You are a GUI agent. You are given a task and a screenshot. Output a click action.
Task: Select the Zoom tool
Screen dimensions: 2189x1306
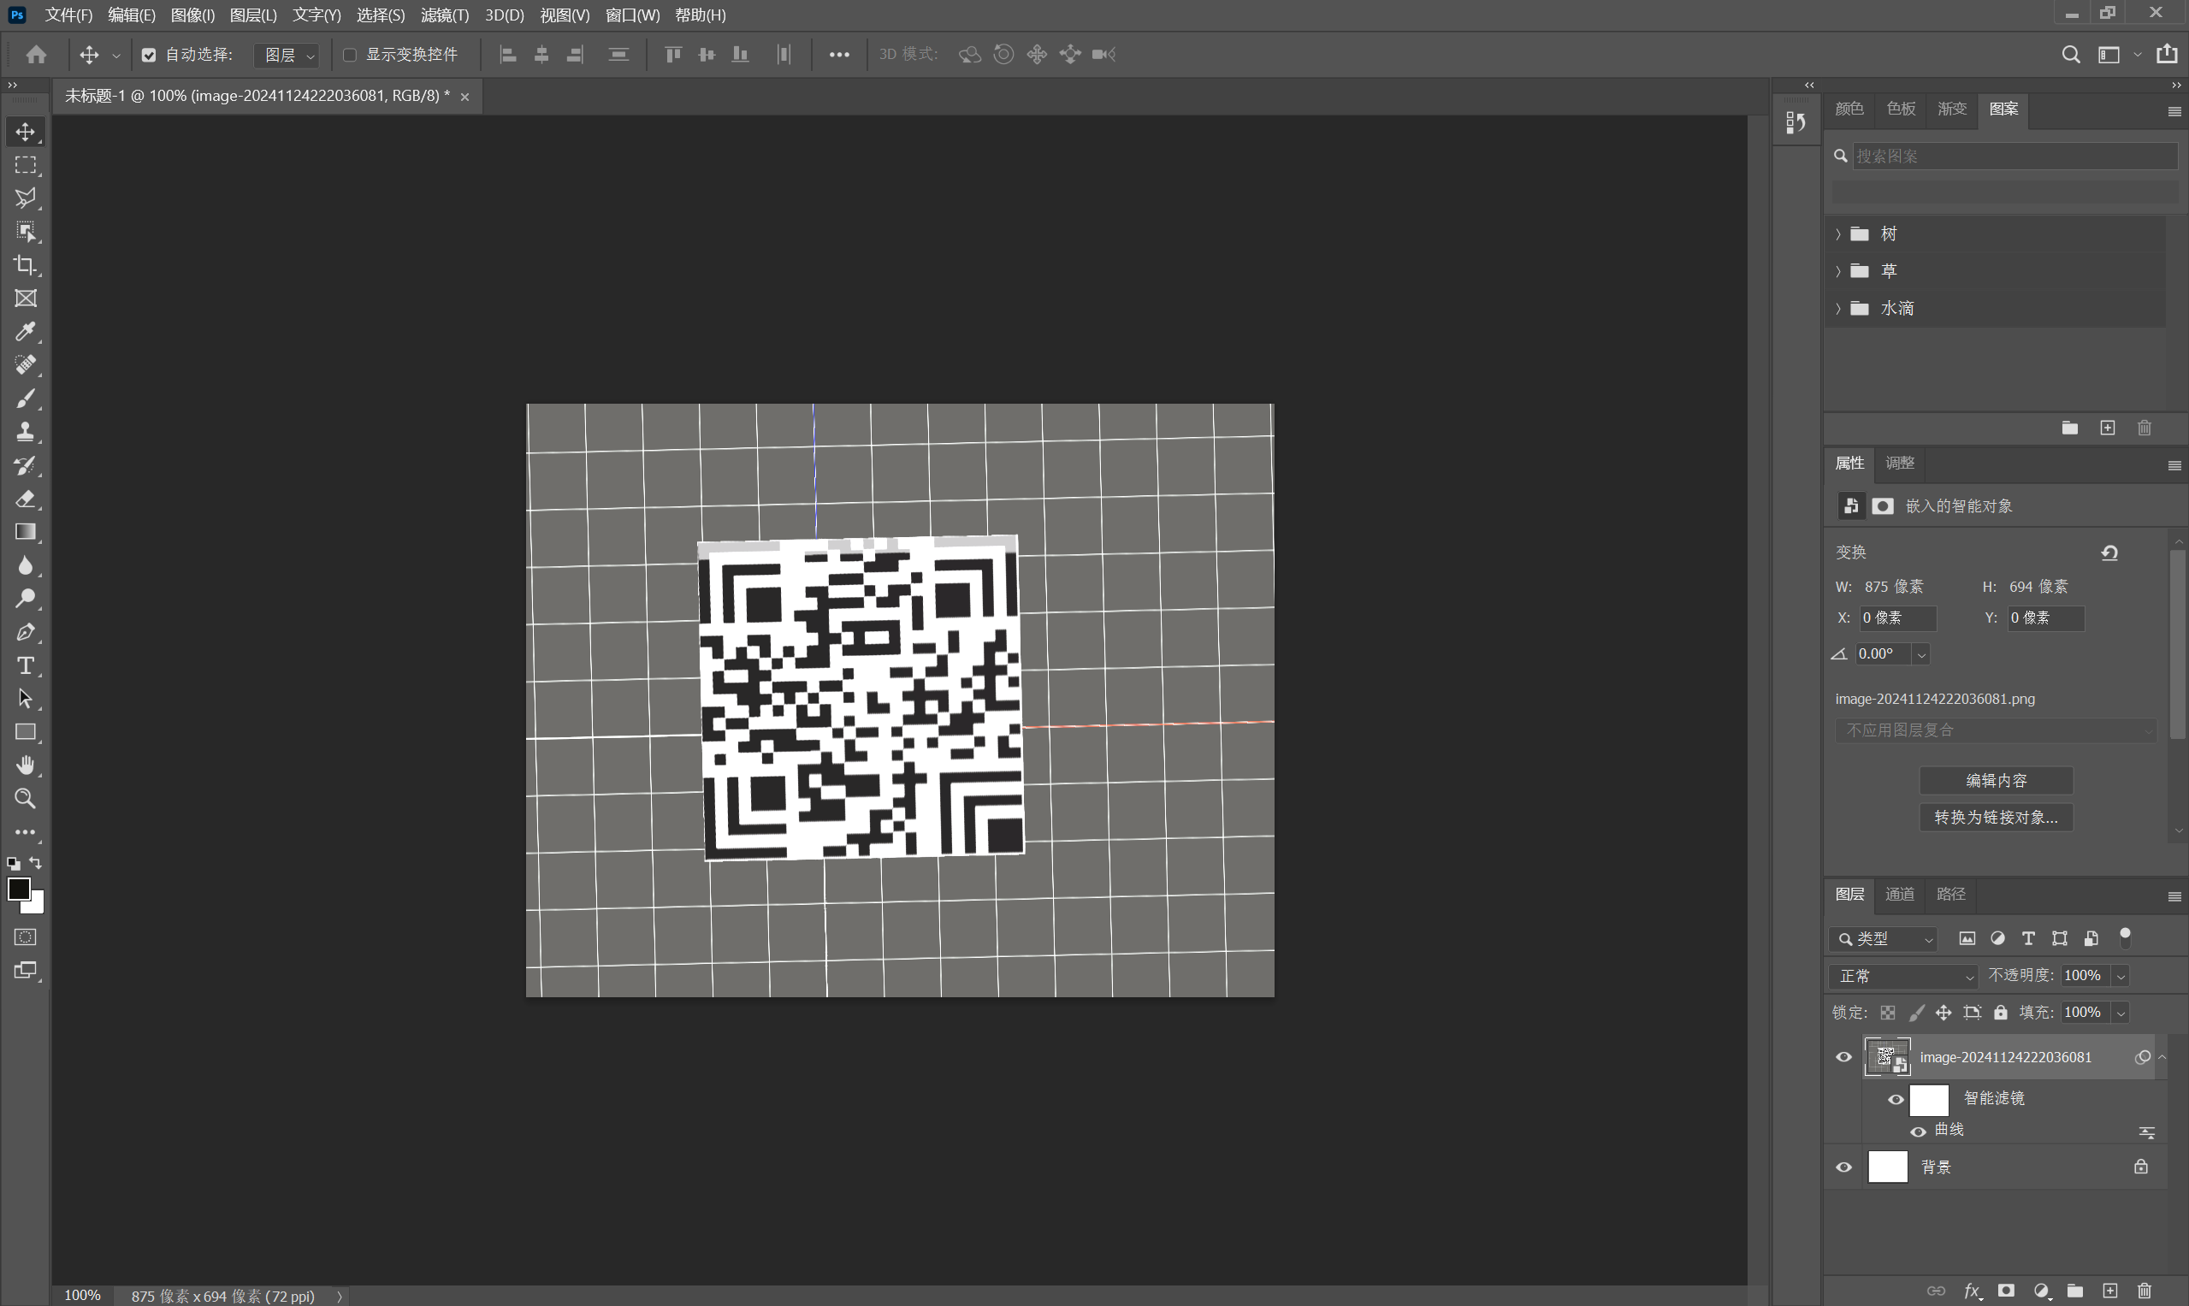26,799
